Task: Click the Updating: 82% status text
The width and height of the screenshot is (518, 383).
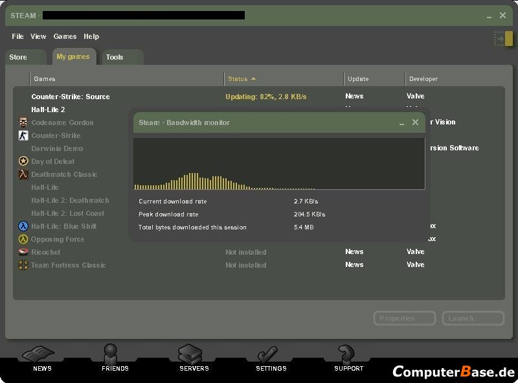Action: [x=266, y=97]
